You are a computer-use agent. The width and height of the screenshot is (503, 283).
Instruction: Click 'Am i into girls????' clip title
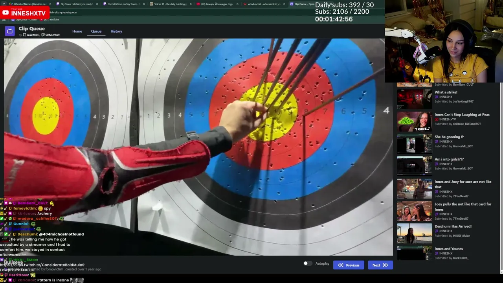coord(449,159)
